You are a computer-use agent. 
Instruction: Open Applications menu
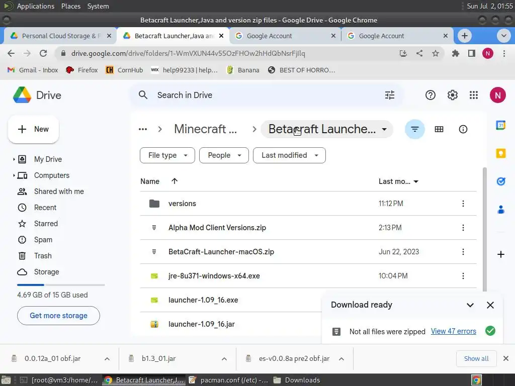tap(36, 6)
